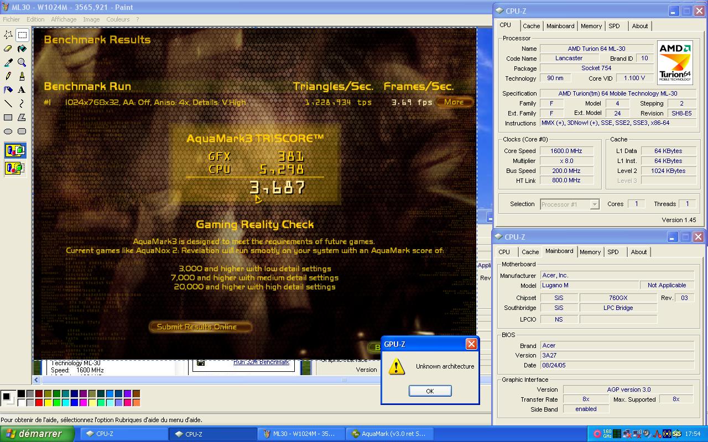Activate the Magnifier tool in Paint
708x442 pixels.
point(22,62)
